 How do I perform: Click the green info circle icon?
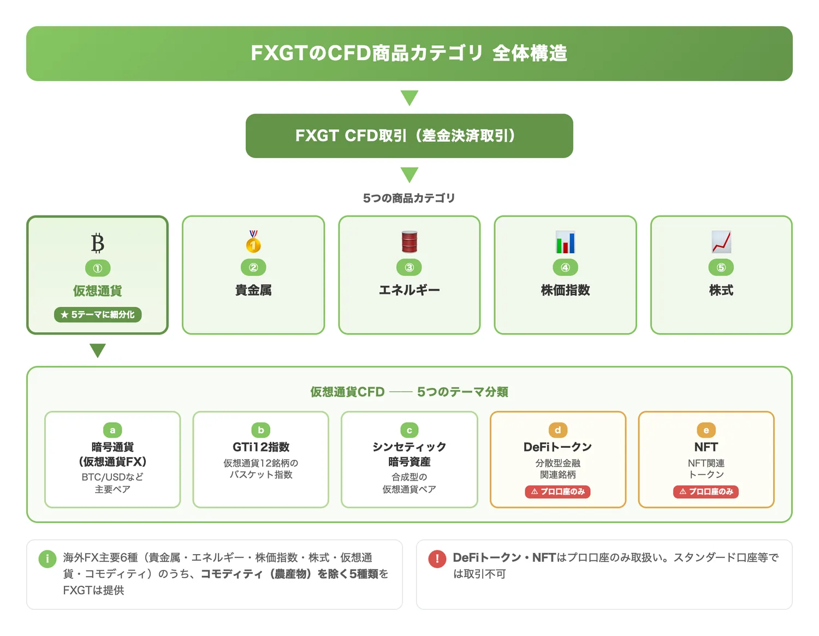click(48, 559)
